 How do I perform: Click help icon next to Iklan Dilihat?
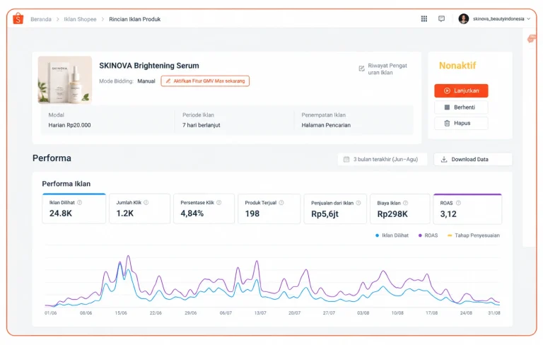(80, 203)
